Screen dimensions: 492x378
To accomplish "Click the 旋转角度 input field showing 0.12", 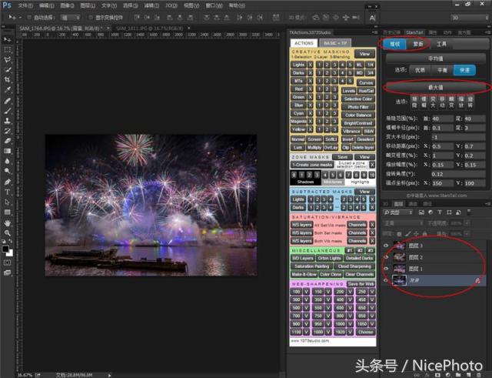I will coord(458,174).
